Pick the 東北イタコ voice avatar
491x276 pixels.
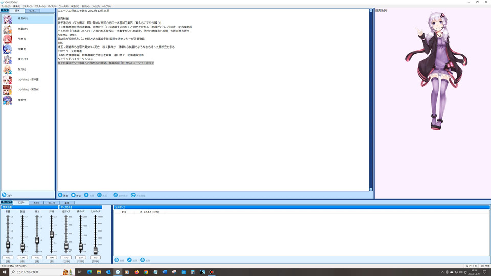[8, 59]
